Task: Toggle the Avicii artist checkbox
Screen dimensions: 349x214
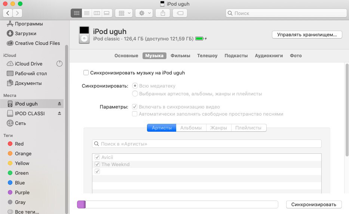Action: pyautogui.click(x=97, y=157)
